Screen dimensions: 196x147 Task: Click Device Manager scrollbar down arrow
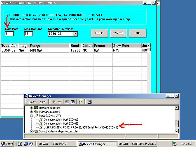coord(176,131)
